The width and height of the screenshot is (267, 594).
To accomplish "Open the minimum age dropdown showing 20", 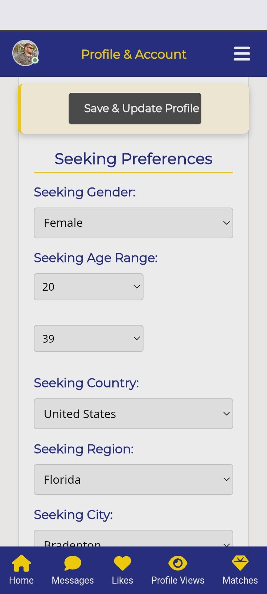I will pos(89,287).
